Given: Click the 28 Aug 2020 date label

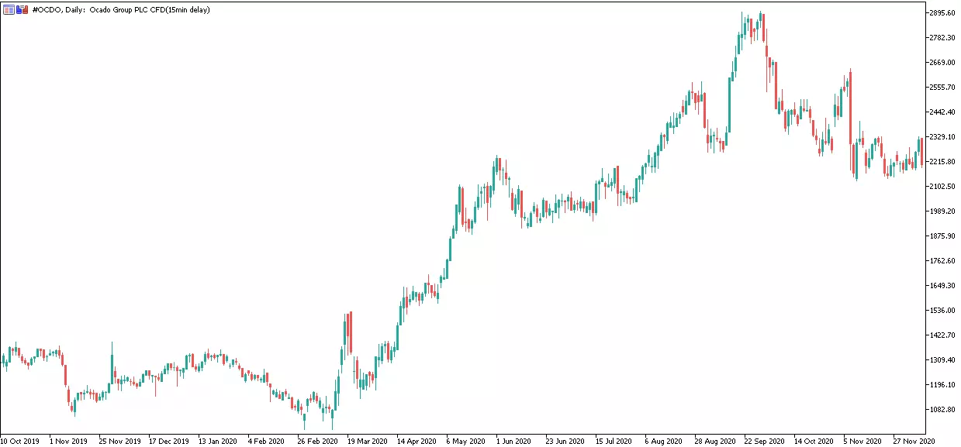Looking at the screenshot, I should pyautogui.click(x=714, y=441).
